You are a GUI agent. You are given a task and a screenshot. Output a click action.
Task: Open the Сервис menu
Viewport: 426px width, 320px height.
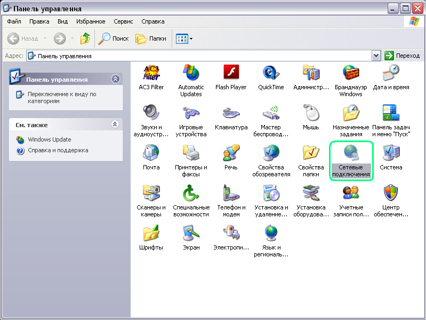123,21
